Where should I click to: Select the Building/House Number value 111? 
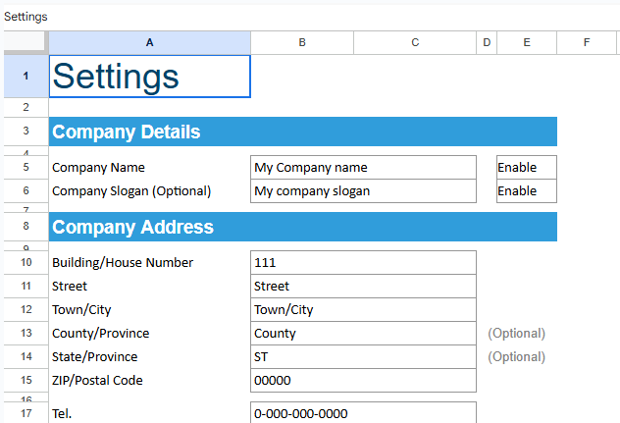coord(363,262)
